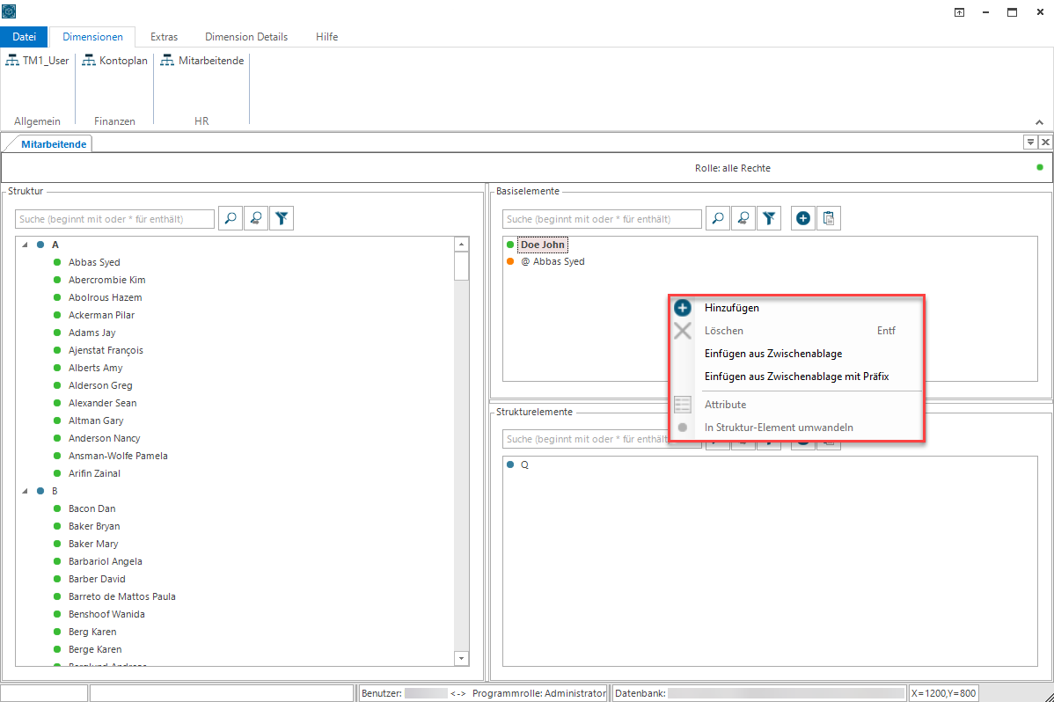This screenshot has width=1054, height=702.
Task: Select Baker Bryan in the structure tree
Action: 94,526
